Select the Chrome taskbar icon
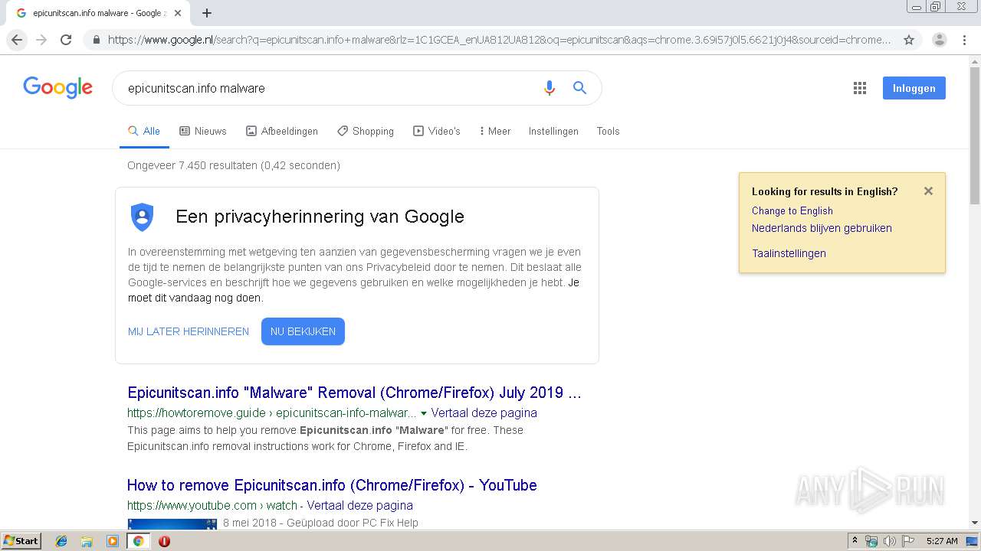This screenshot has height=551, width=981. [x=138, y=541]
